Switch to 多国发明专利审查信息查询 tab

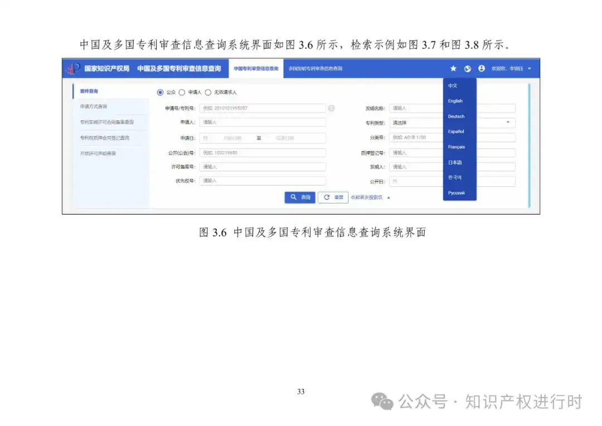point(315,69)
